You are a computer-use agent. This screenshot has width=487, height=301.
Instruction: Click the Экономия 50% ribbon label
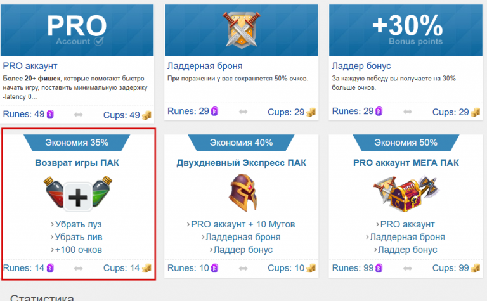click(406, 143)
